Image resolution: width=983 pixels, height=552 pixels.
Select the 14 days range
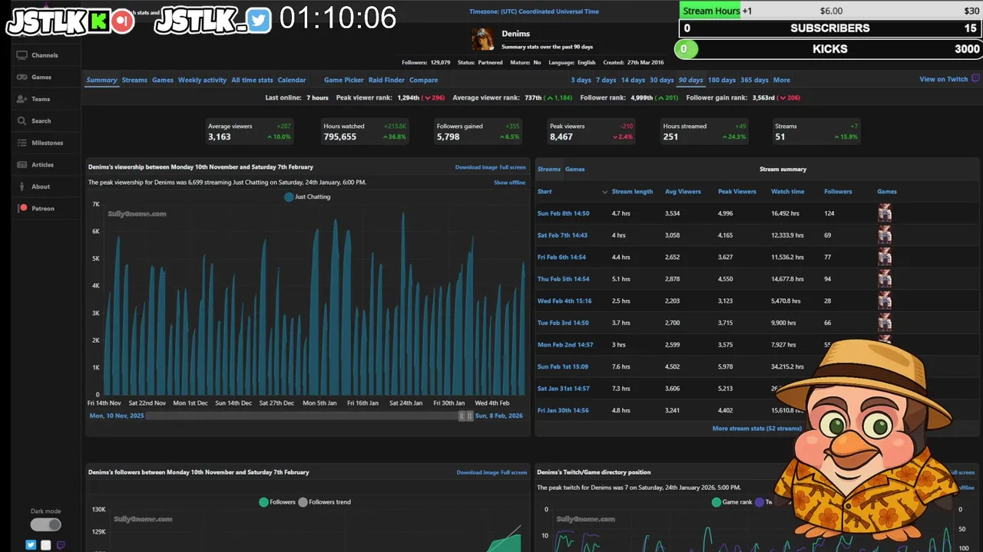coord(633,80)
